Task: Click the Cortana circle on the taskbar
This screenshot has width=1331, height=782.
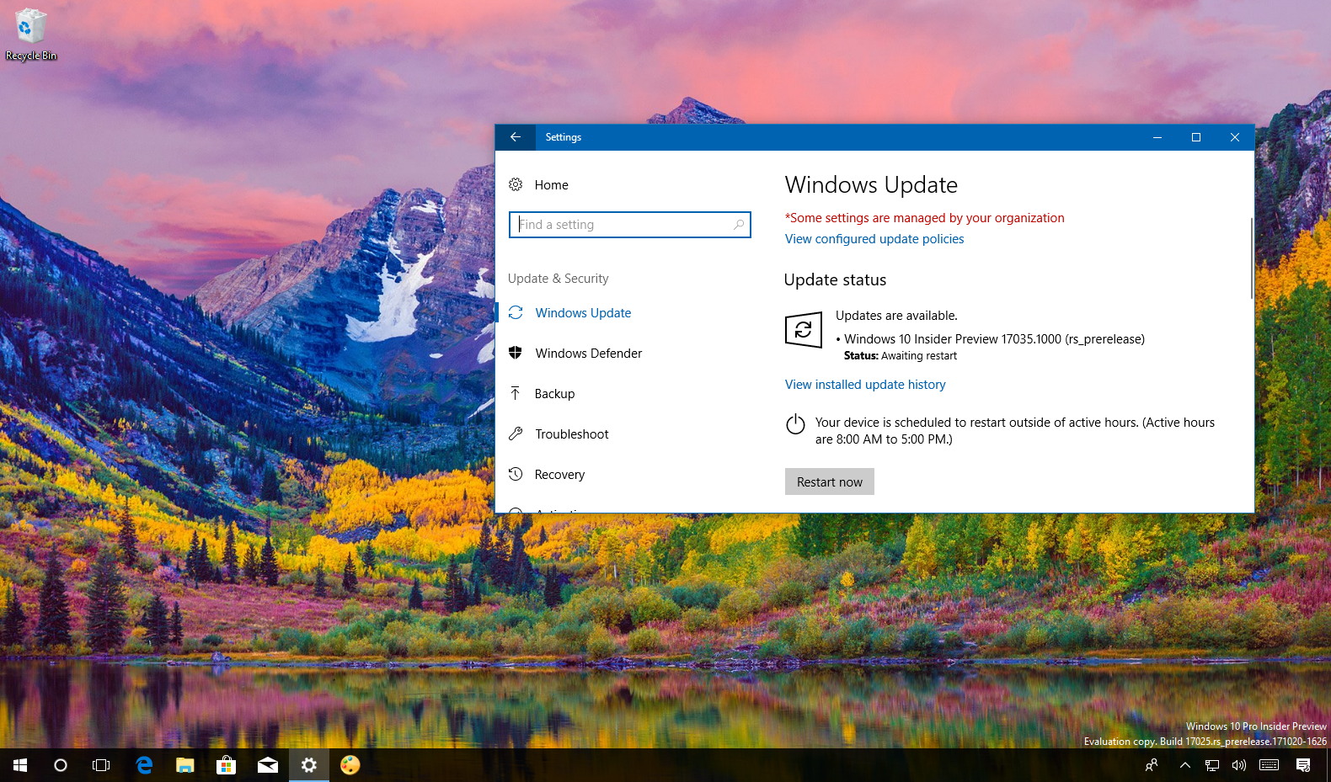Action: (61, 765)
